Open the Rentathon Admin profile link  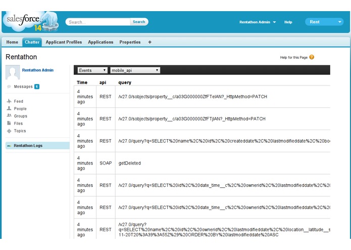(x=37, y=70)
